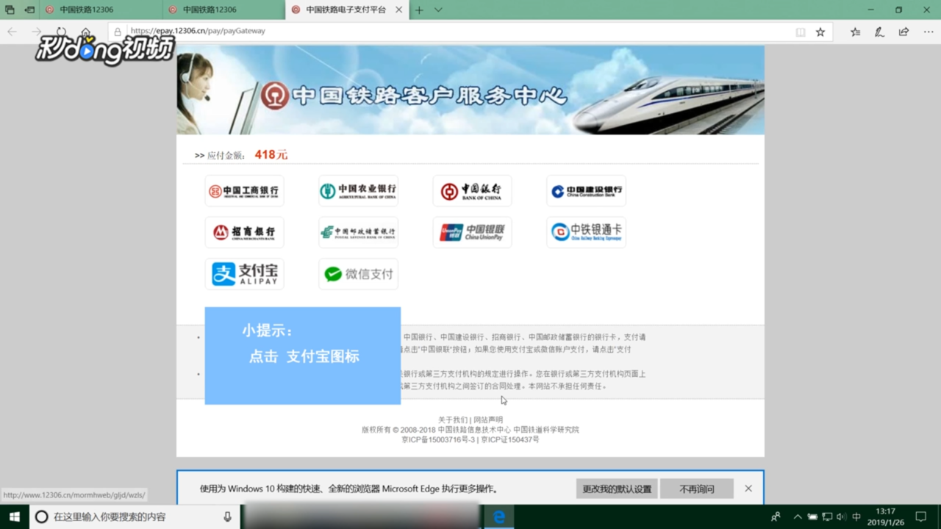Image resolution: width=941 pixels, height=529 pixels.
Task: Click the Edge icon in the taskbar
Action: pyautogui.click(x=499, y=517)
